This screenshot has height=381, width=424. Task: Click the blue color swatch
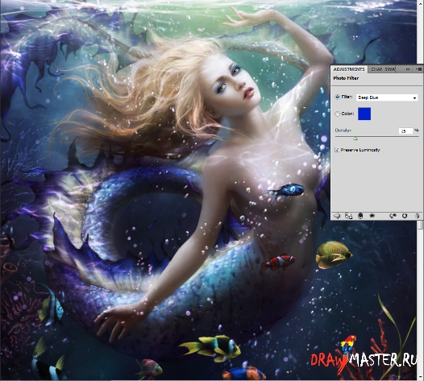click(x=364, y=114)
